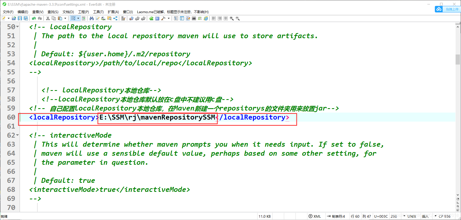Screen dimensions: 461x220
Task: Click the blue cloud upload button at top right
Action: [448, 9]
